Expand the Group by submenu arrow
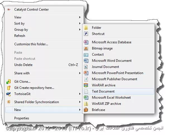This screenshot has height=135, width=169. coord(80,30)
